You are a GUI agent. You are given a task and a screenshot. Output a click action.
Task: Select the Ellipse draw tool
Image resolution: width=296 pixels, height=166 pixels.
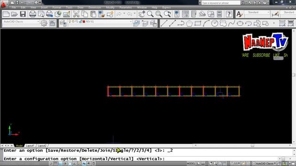[240, 24]
